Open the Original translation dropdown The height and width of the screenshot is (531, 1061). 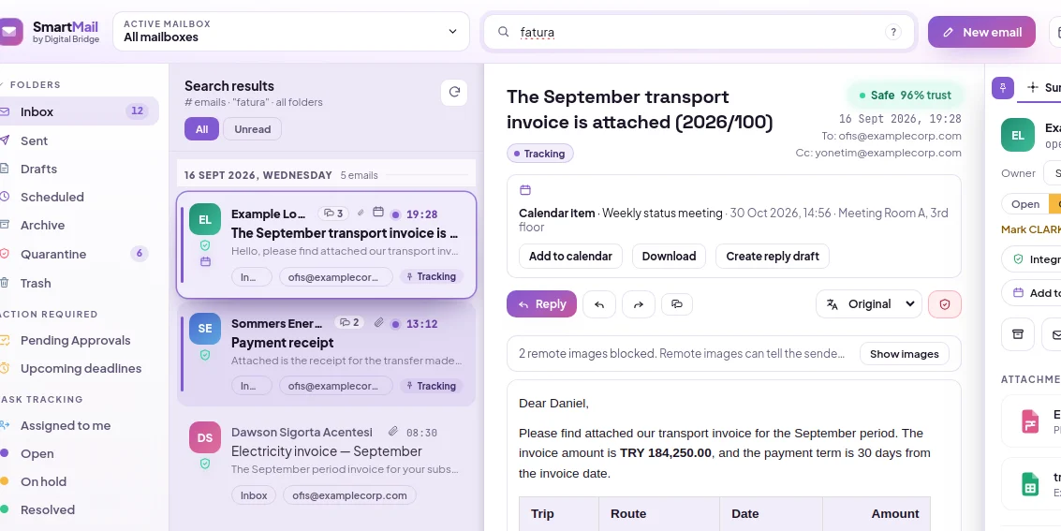point(869,304)
